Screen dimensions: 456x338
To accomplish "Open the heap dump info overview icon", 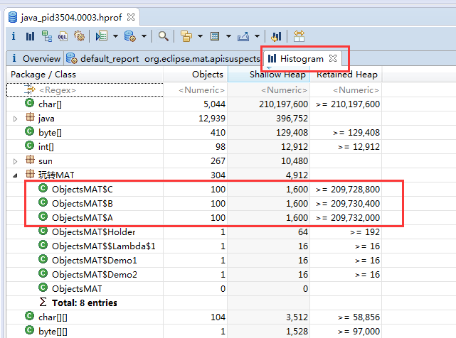I will click(14, 36).
